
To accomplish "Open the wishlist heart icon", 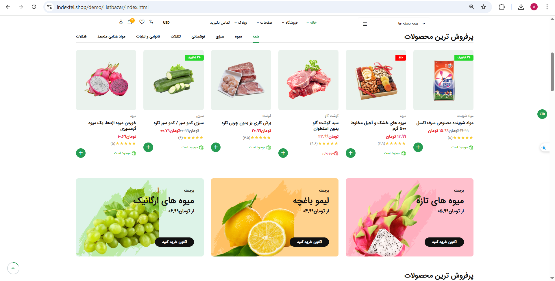I will pos(142,22).
